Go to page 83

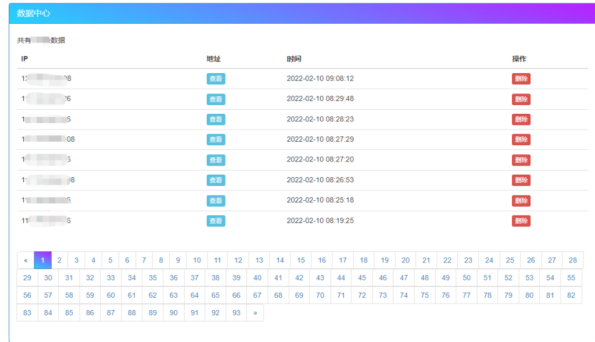pyautogui.click(x=27, y=313)
